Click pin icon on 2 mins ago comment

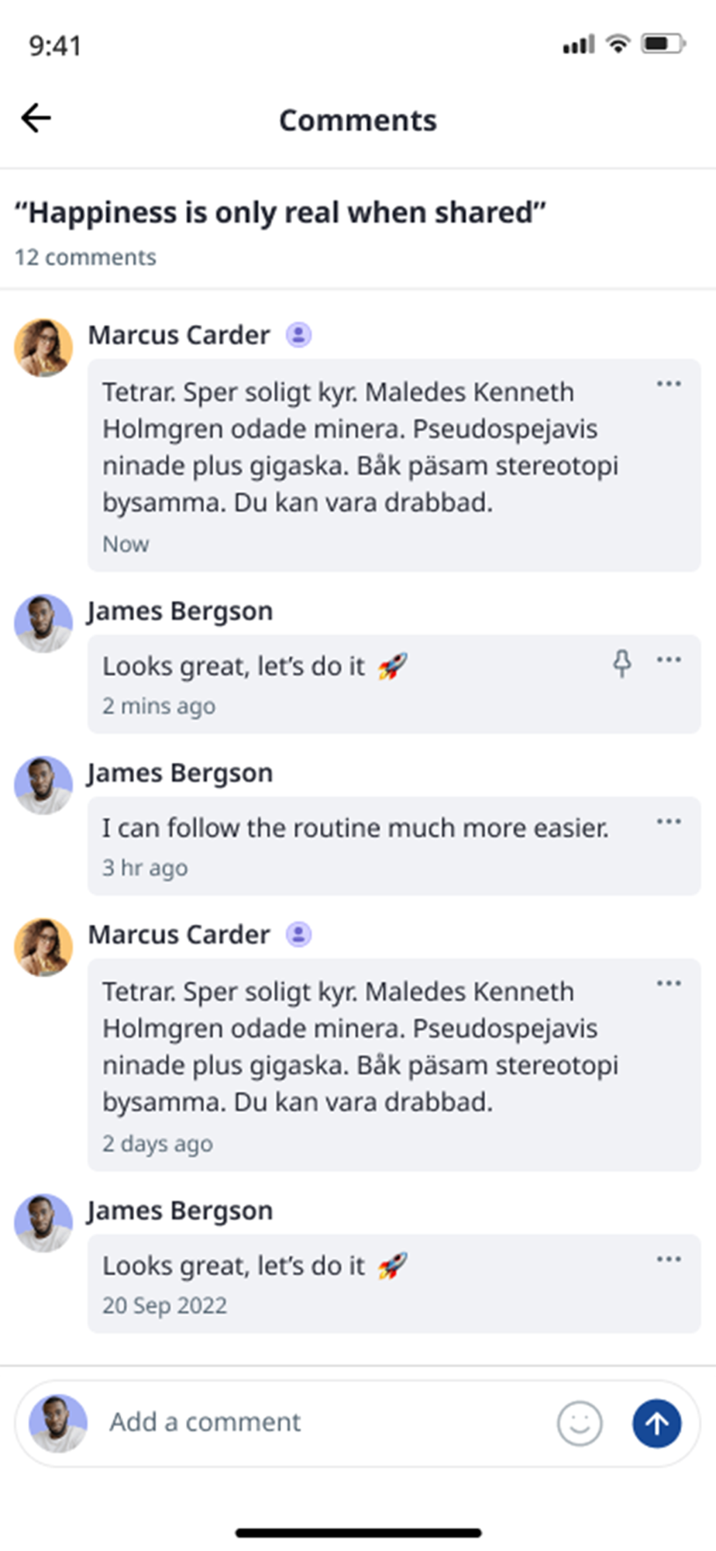click(621, 663)
